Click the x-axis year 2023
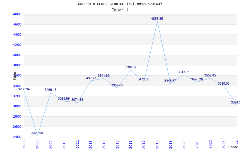The height and width of the screenshot is (150, 240). coord(224,144)
